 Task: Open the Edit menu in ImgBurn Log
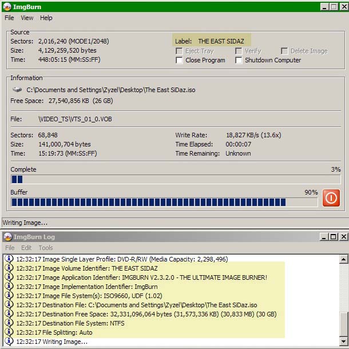tap(26, 248)
